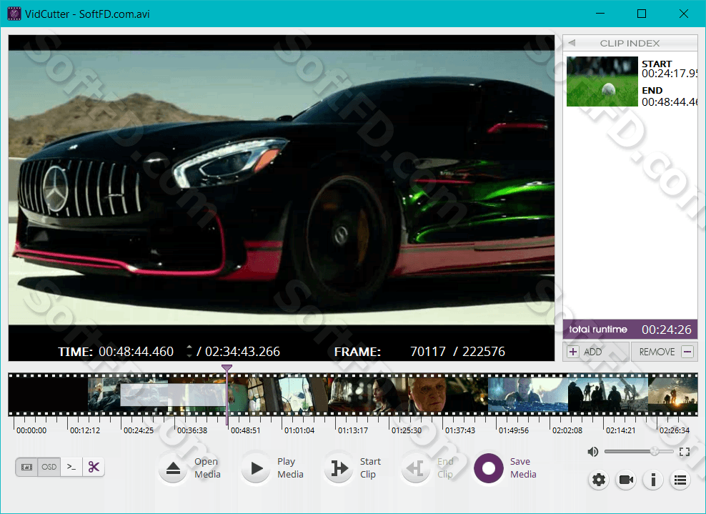The image size is (706, 514).
Task: Toggle the scissors smart-cut button
Action: pos(94,467)
